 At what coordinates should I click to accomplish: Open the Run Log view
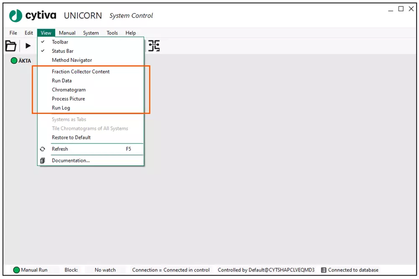61,108
